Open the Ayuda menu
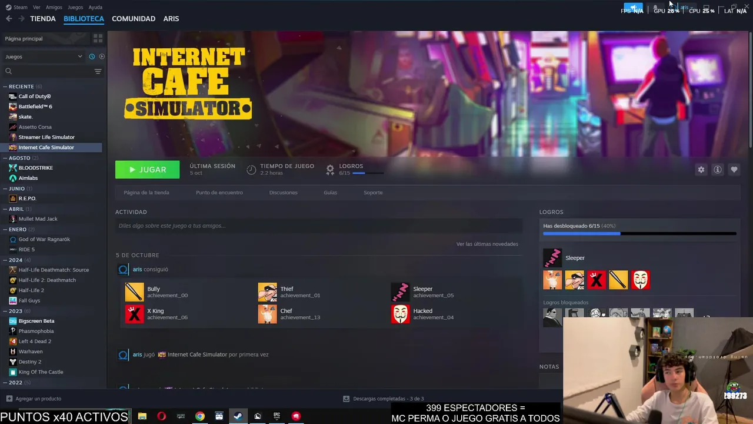This screenshot has width=753, height=424. pos(95,7)
